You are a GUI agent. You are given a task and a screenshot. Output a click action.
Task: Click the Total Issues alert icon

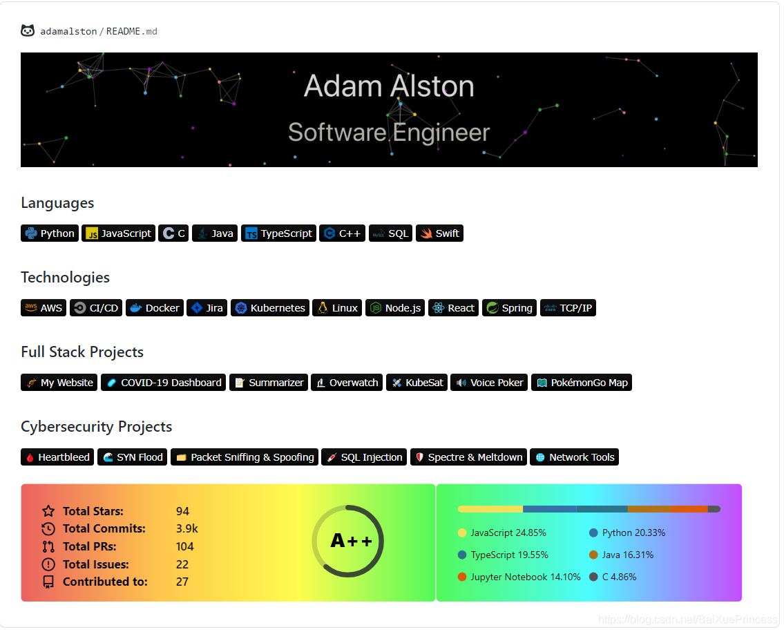point(48,564)
